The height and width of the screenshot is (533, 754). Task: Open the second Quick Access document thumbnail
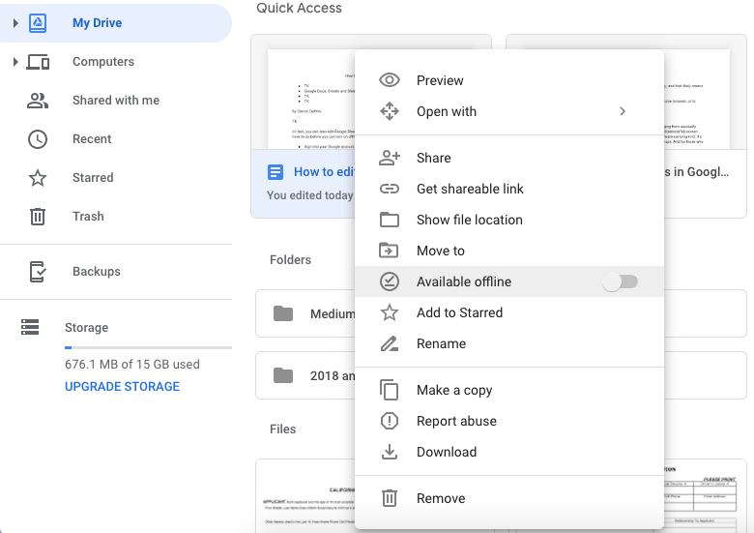697,99
